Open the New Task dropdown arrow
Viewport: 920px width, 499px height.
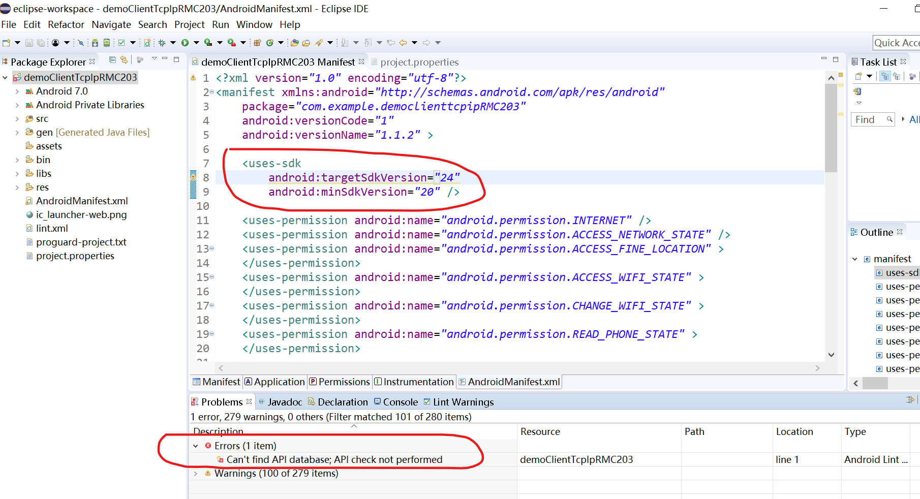[869, 76]
